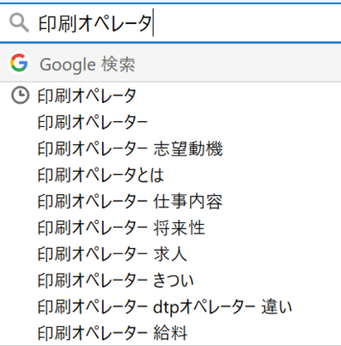This screenshot has width=341, height=346.
Task: Pick suggestion 印刷オペレーター きつい
Action: [170, 281]
